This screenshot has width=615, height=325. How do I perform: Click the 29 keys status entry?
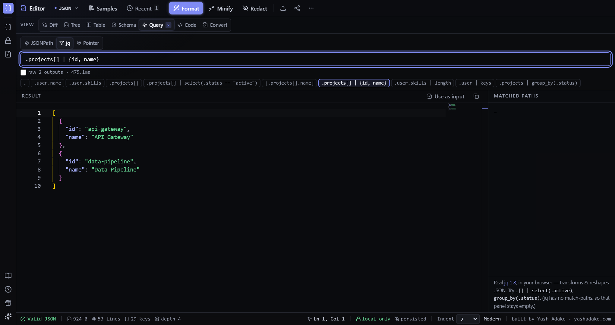[137, 319]
